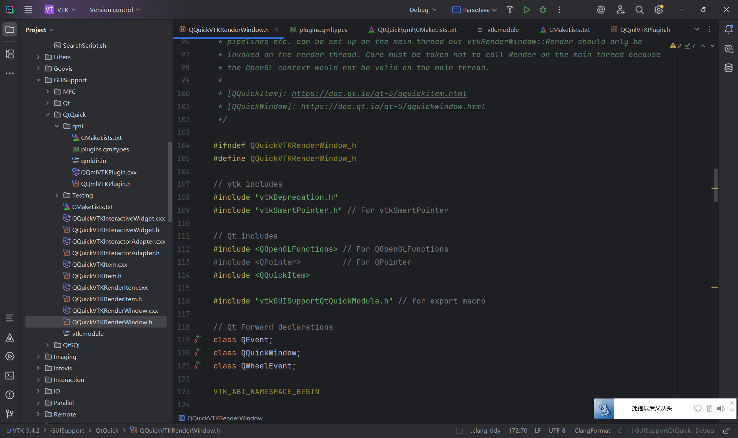Open the Terminal tool window from left sidebar
The height and width of the screenshot is (438, 738).
(10, 376)
